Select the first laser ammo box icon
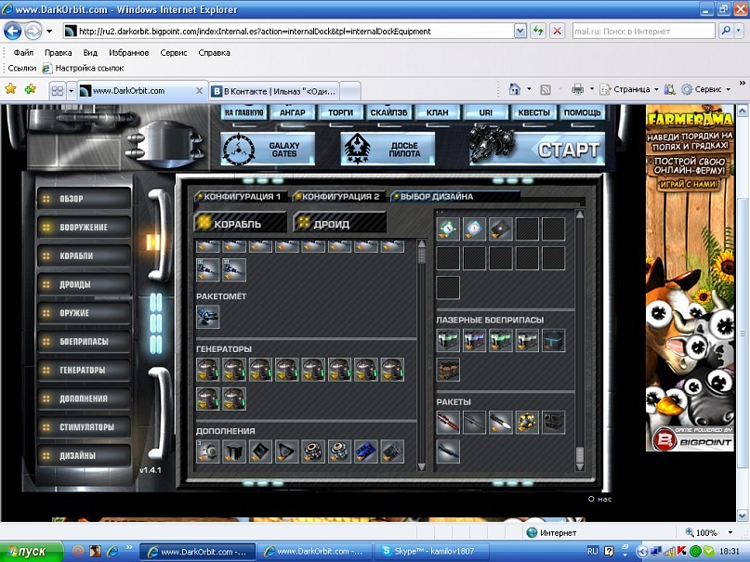 (x=448, y=341)
